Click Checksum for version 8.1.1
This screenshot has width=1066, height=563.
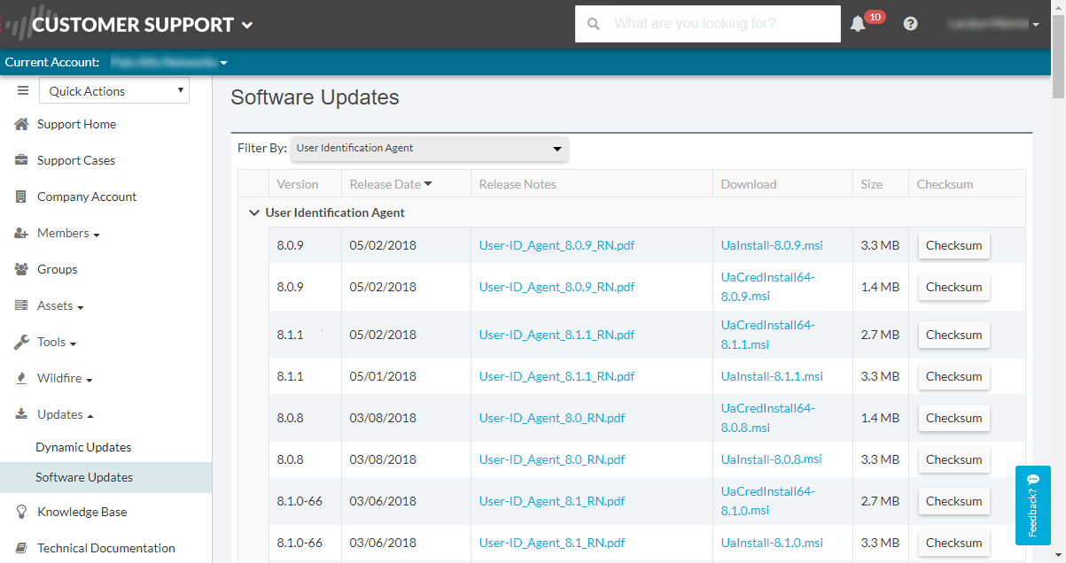[953, 335]
